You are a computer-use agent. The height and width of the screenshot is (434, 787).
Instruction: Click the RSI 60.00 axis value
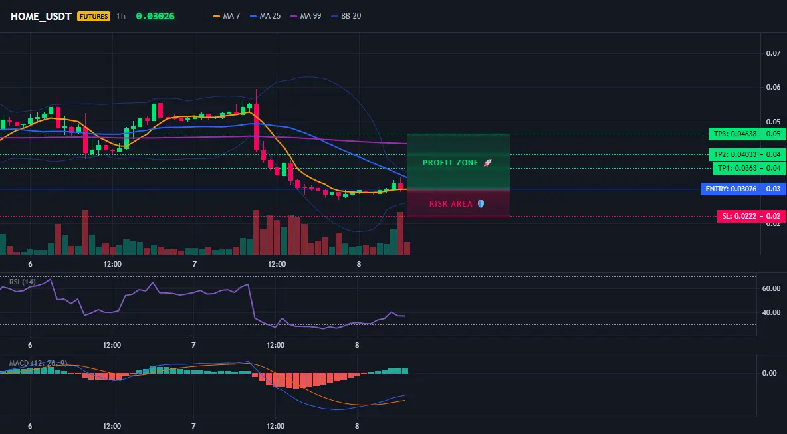tap(771, 288)
